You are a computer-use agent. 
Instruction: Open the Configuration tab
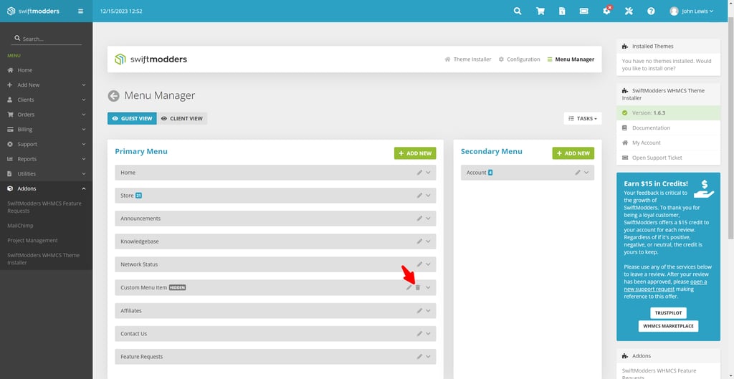tap(519, 59)
